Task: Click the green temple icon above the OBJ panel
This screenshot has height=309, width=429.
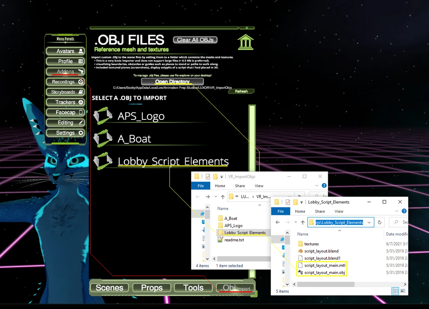Action: pos(245,41)
